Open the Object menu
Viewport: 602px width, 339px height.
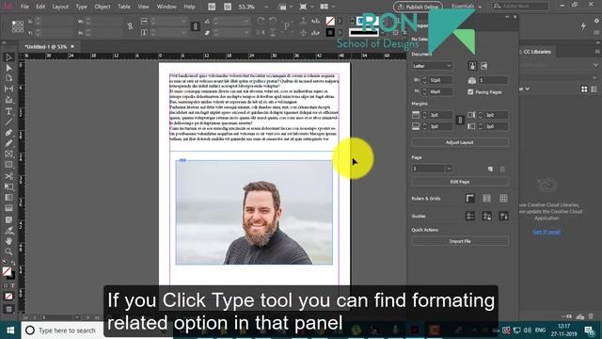click(103, 7)
